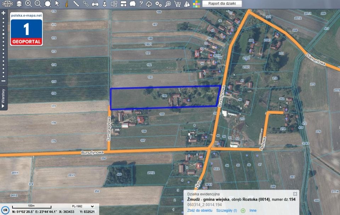Click the parcel number 178 label
Image resolution: width=340 pixels, height=215 pixels.
click(x=53, y=123)
